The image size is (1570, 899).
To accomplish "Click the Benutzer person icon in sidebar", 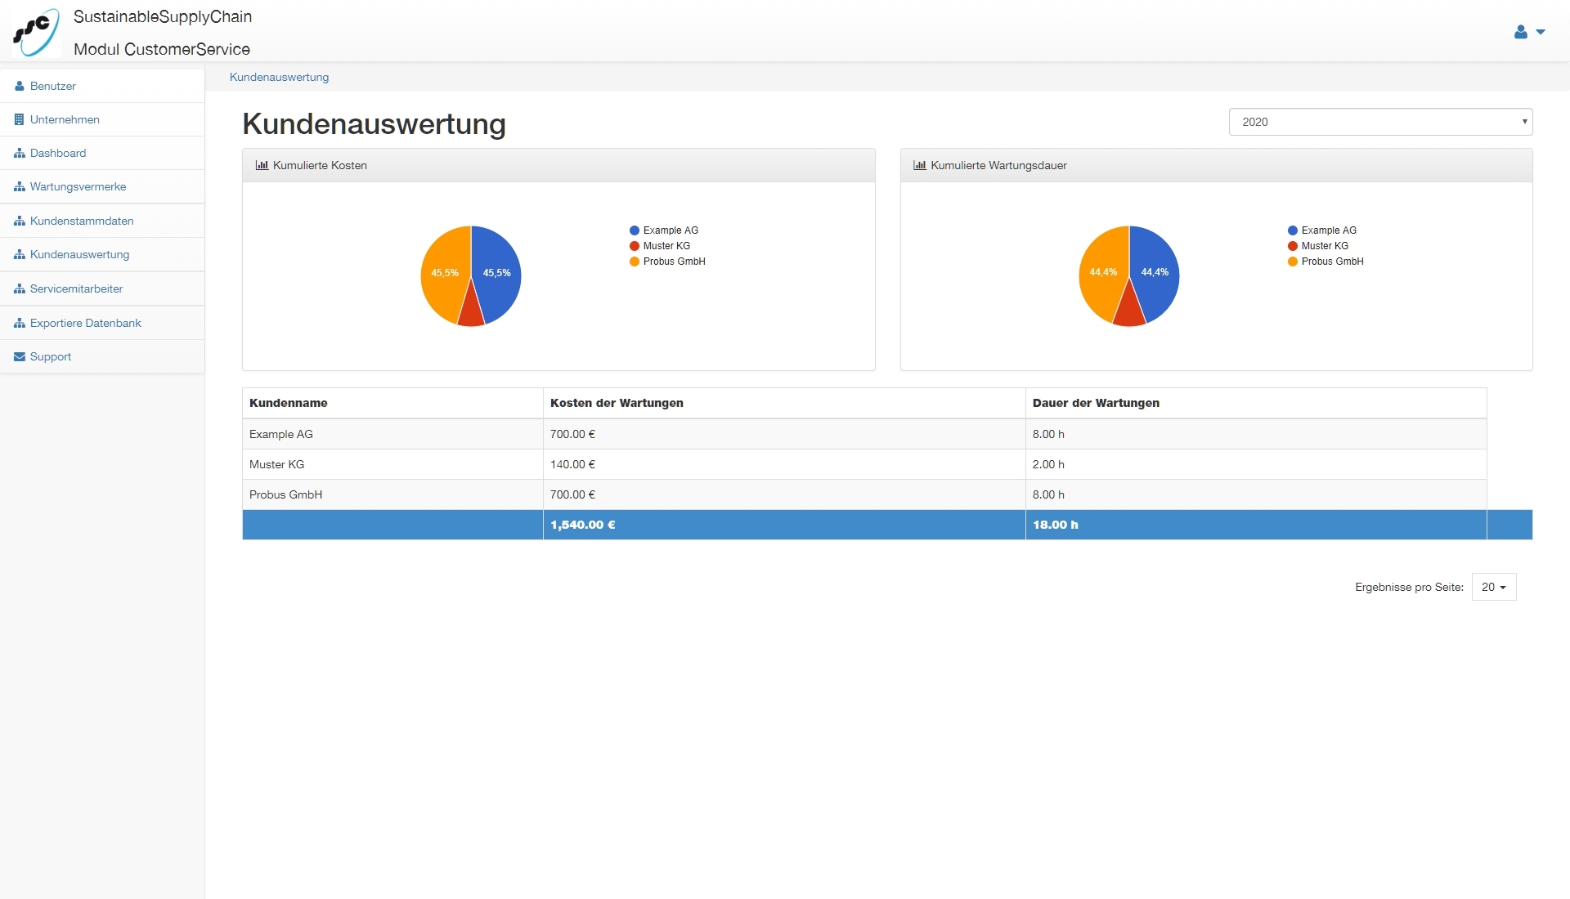I will click(20, 86).
